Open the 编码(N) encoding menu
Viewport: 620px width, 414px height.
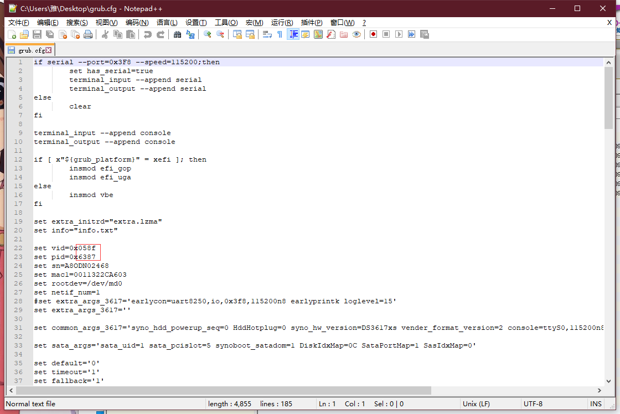[x=137, y=23]
